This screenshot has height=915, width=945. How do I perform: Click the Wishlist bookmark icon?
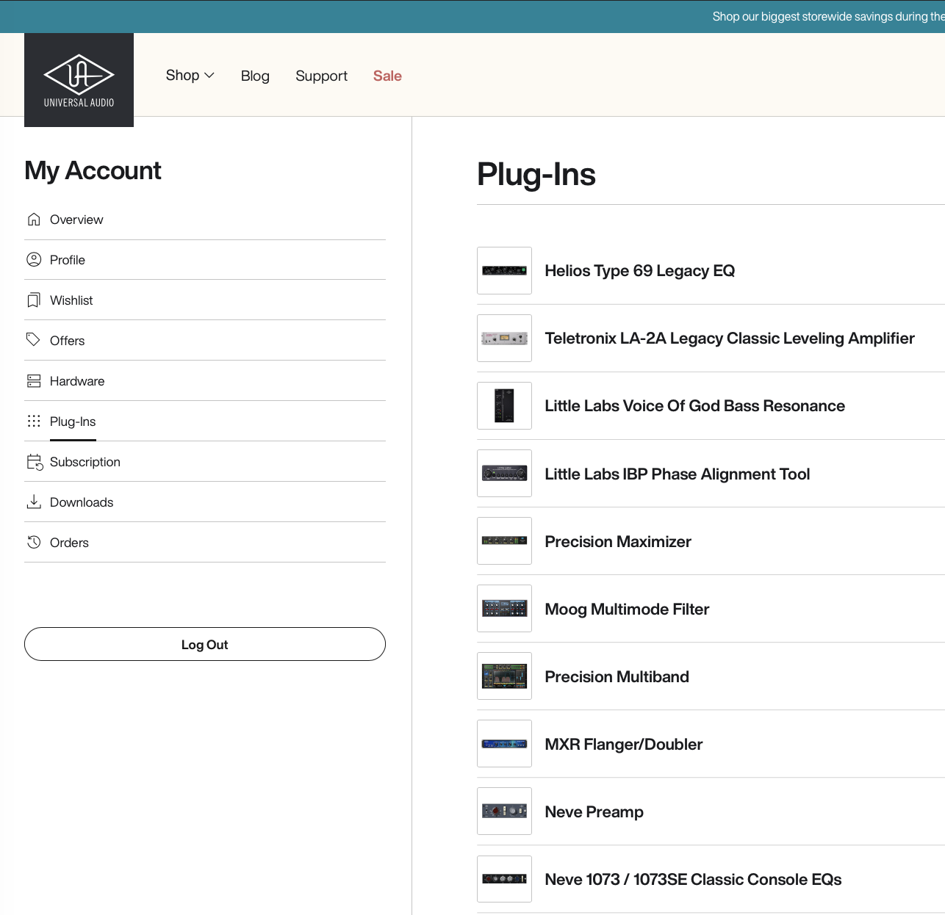tap(34, 300)
